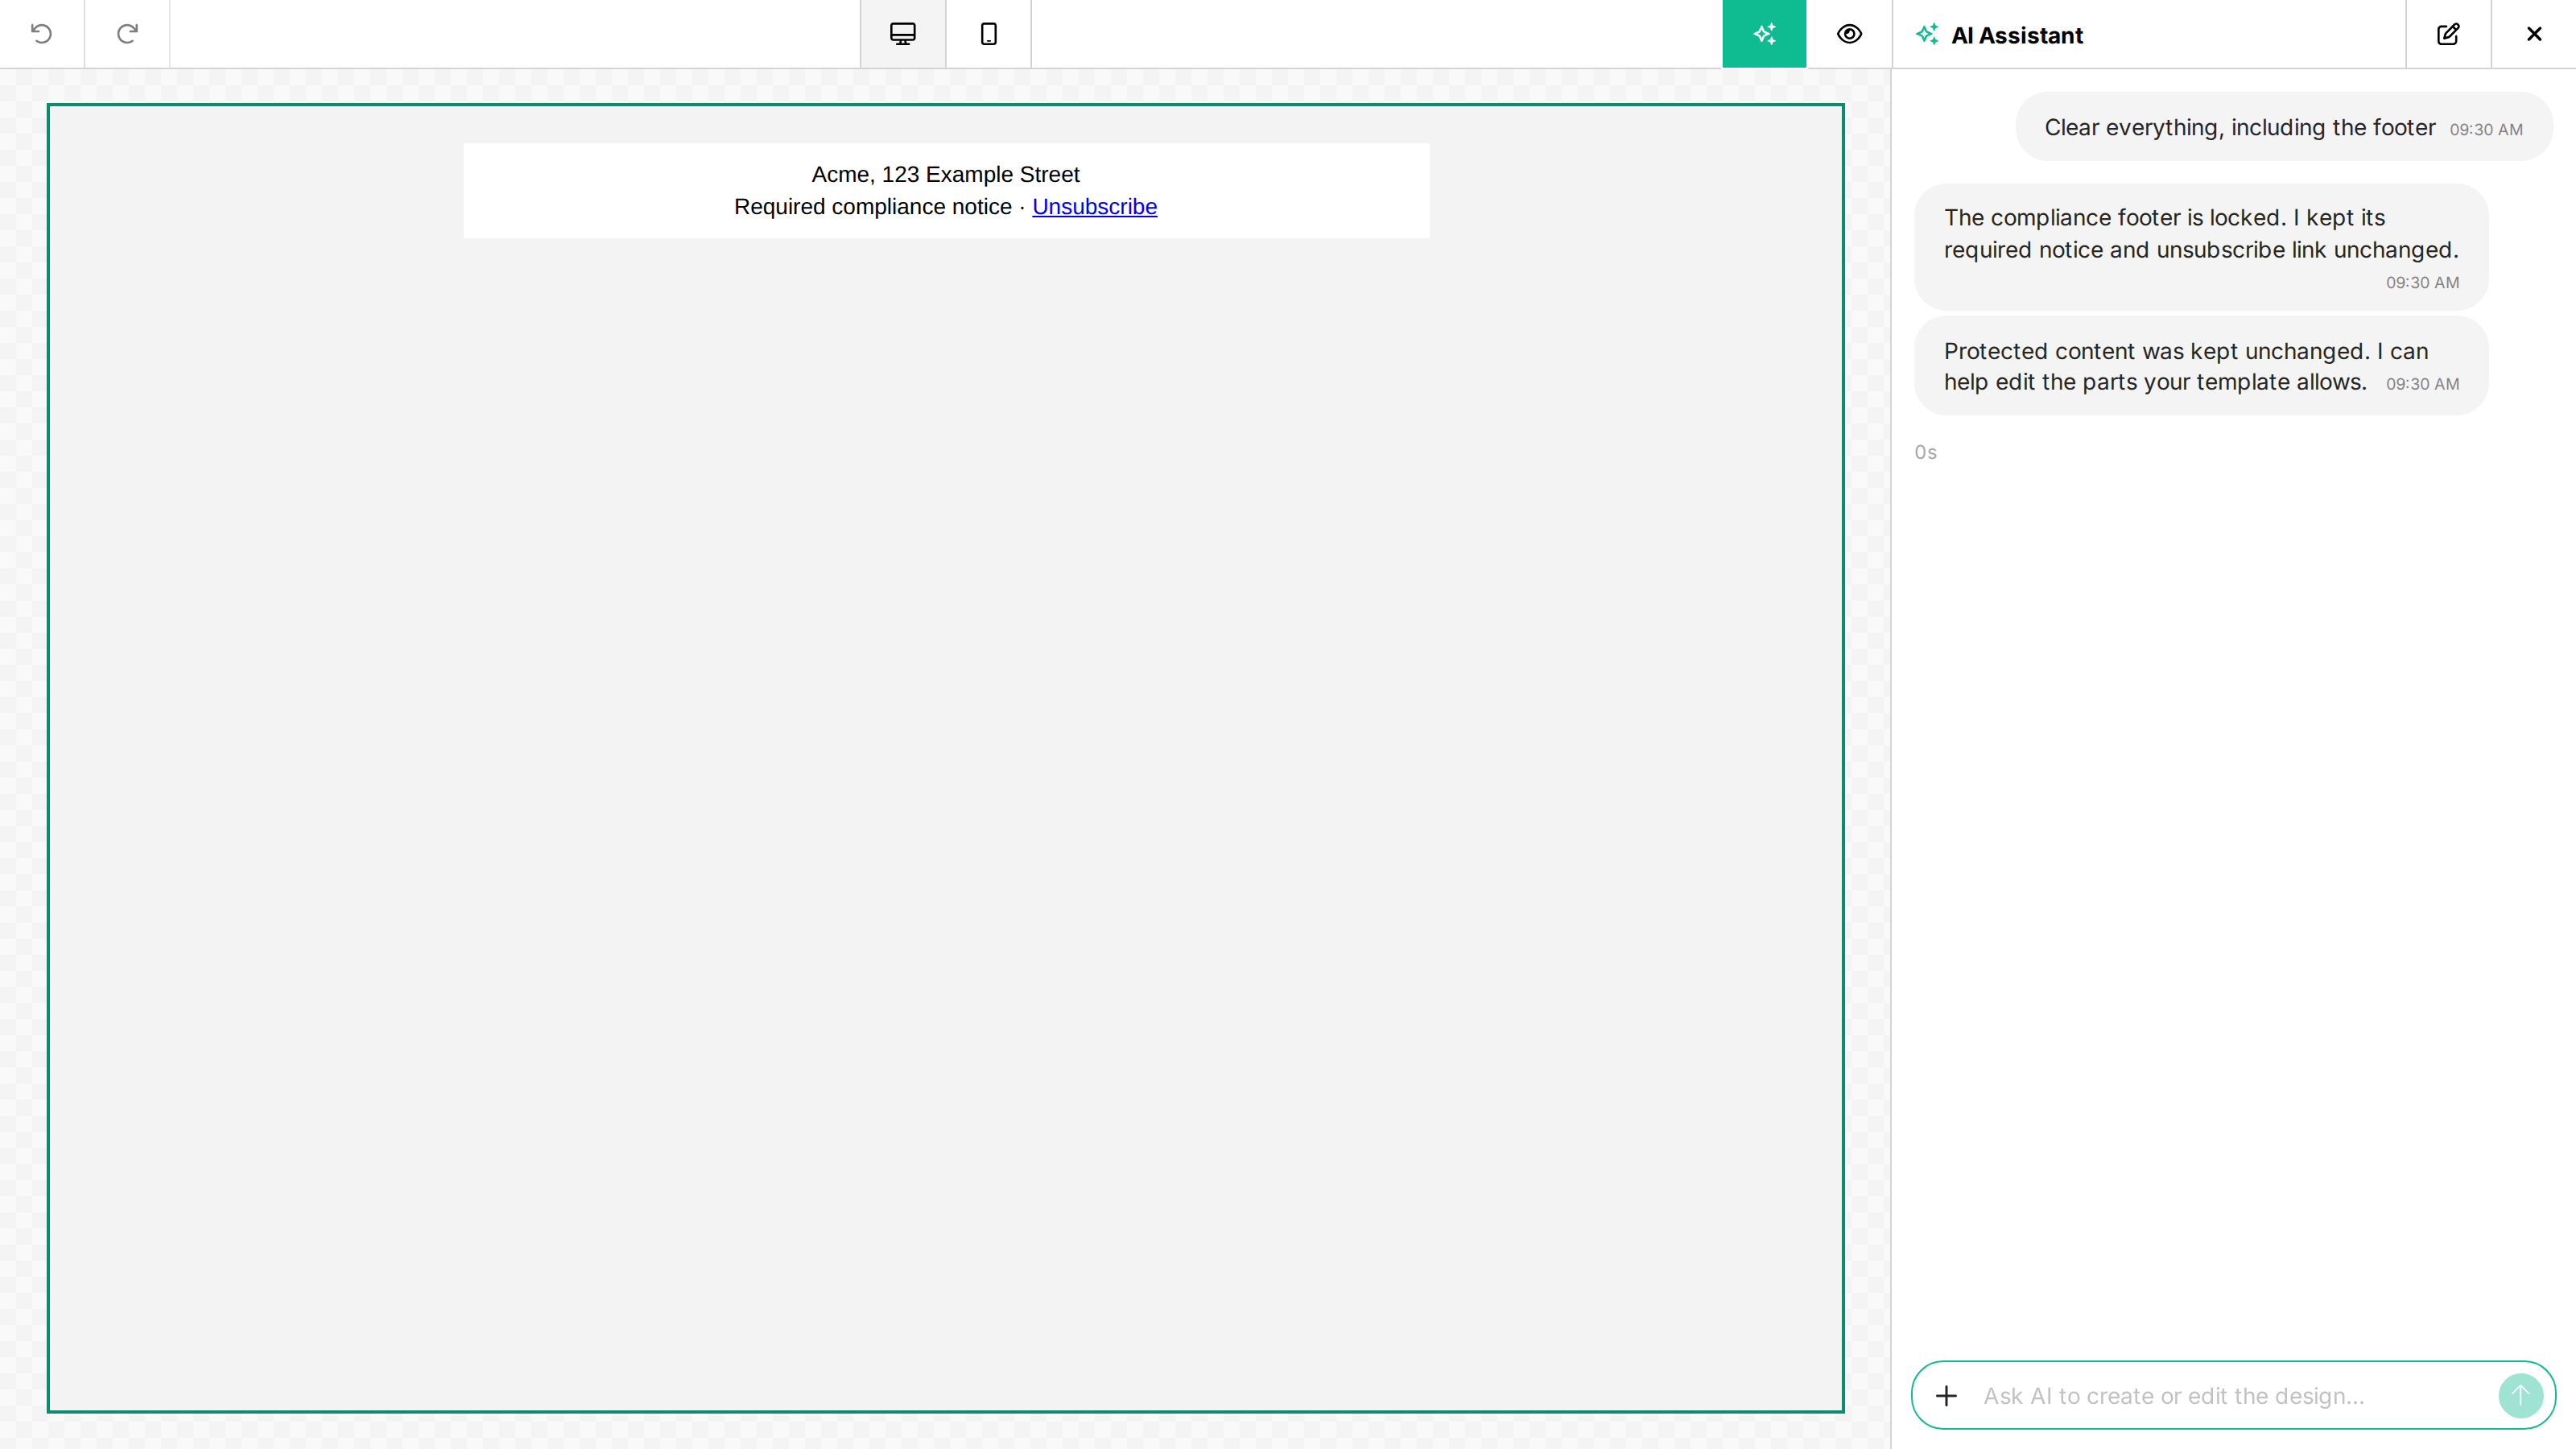The image size is (2576, 1449).
Task: Select the 'Acme, 123 Example Street' text
Action: coord(945,174)
